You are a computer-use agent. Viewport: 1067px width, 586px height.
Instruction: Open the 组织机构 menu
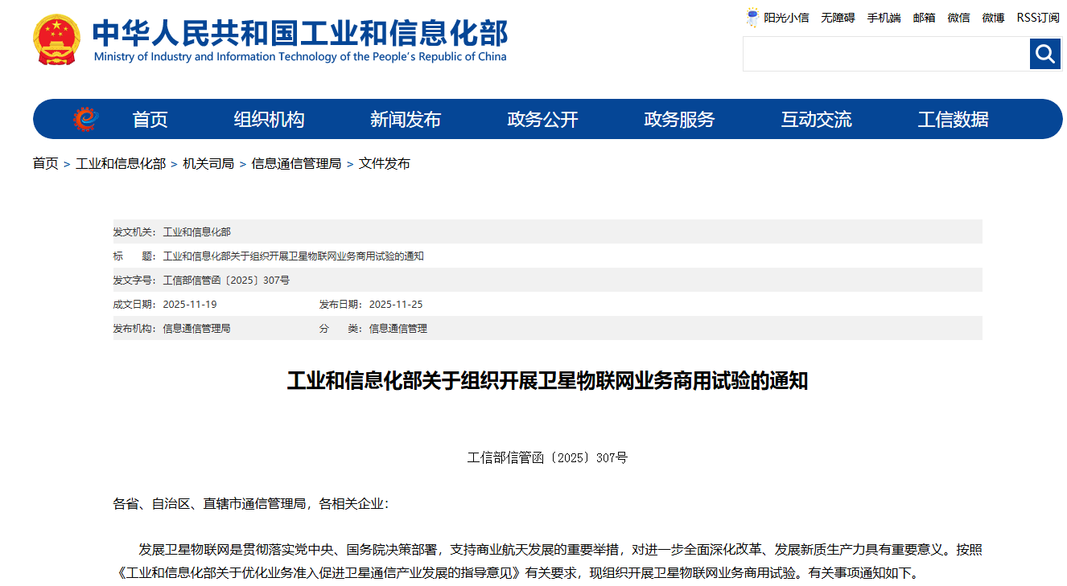269,120
